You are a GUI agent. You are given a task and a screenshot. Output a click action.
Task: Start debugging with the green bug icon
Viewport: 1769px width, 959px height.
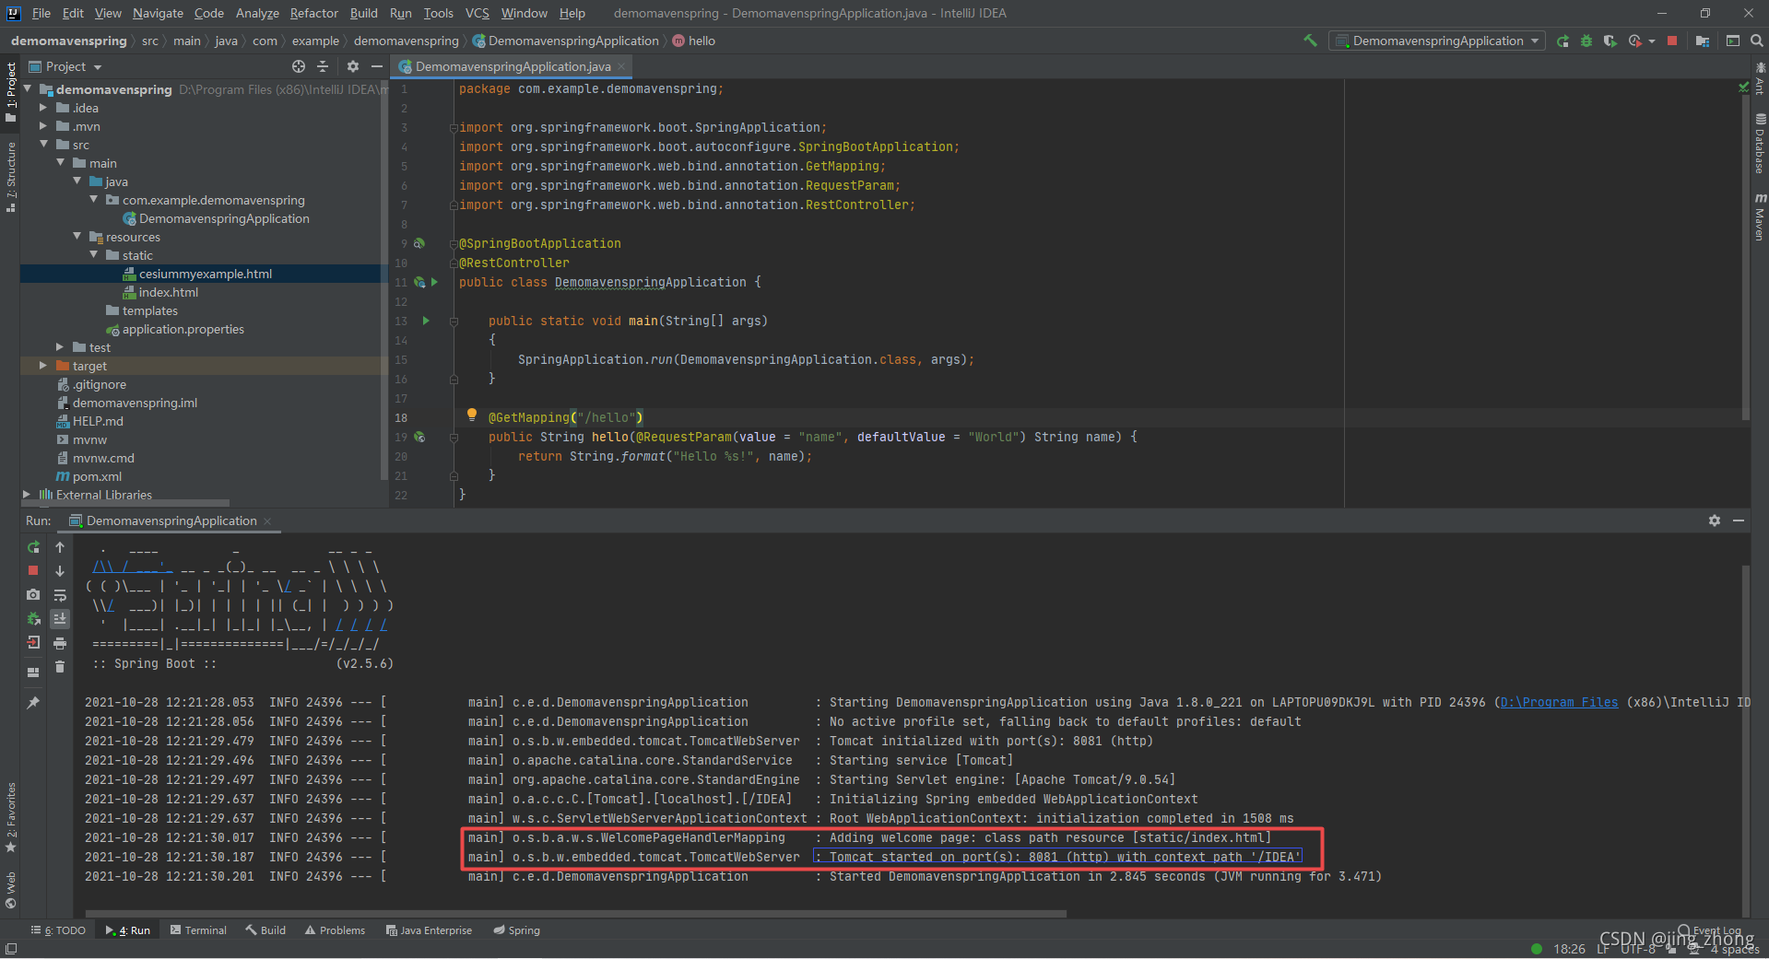click(x=1586, y=41)
